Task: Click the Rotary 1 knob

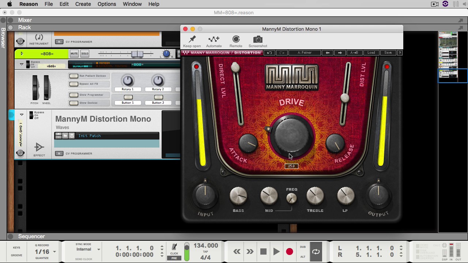Action: [128, 80]
